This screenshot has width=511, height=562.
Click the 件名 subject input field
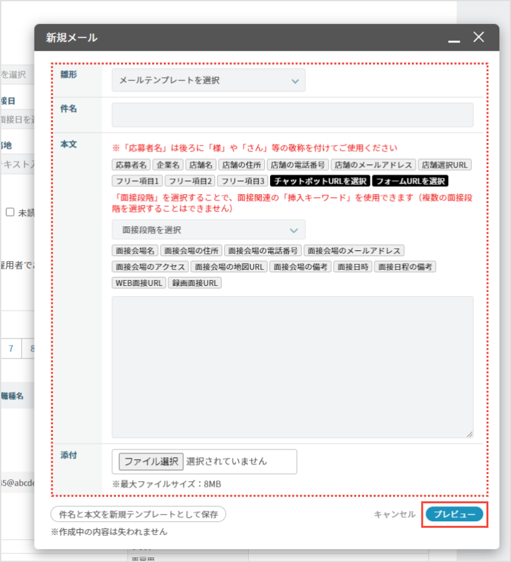[x=292, y=115]
